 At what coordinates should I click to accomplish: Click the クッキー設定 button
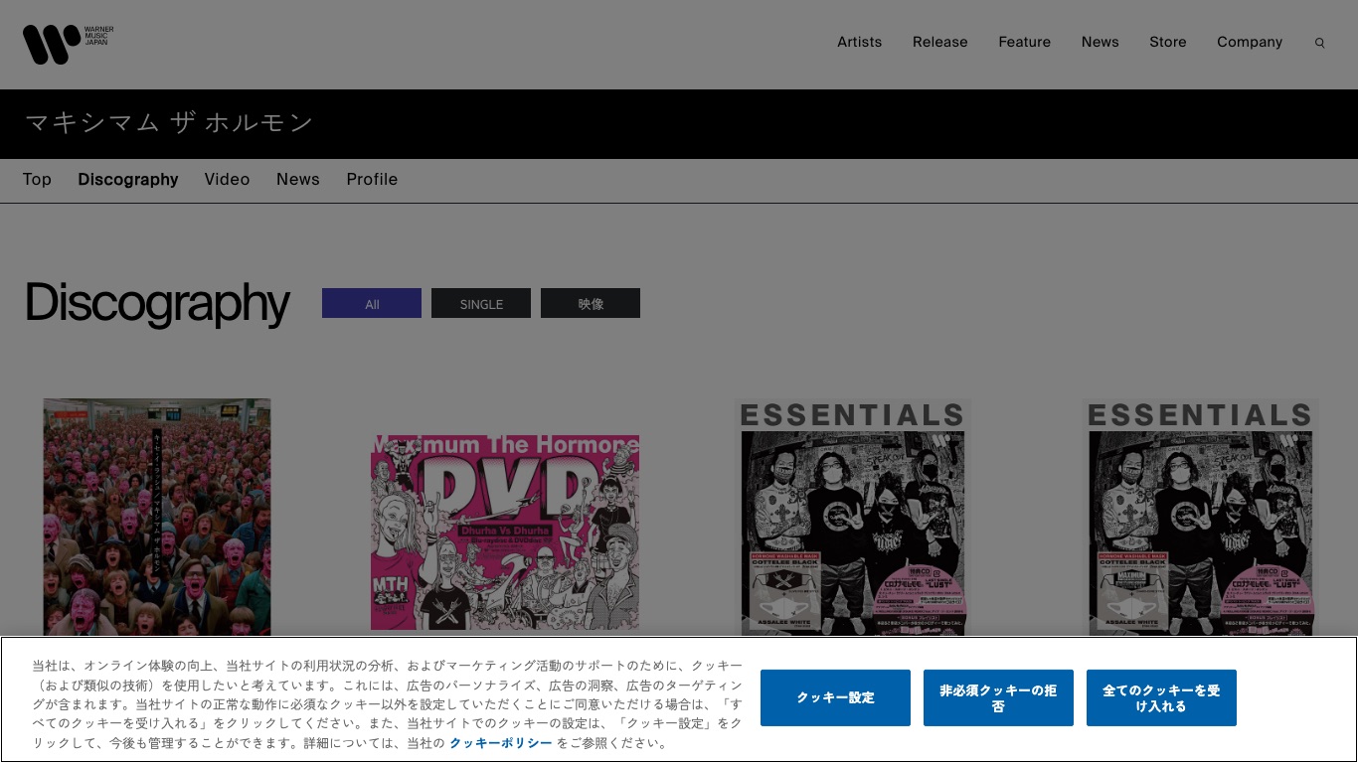pos(835,697)
